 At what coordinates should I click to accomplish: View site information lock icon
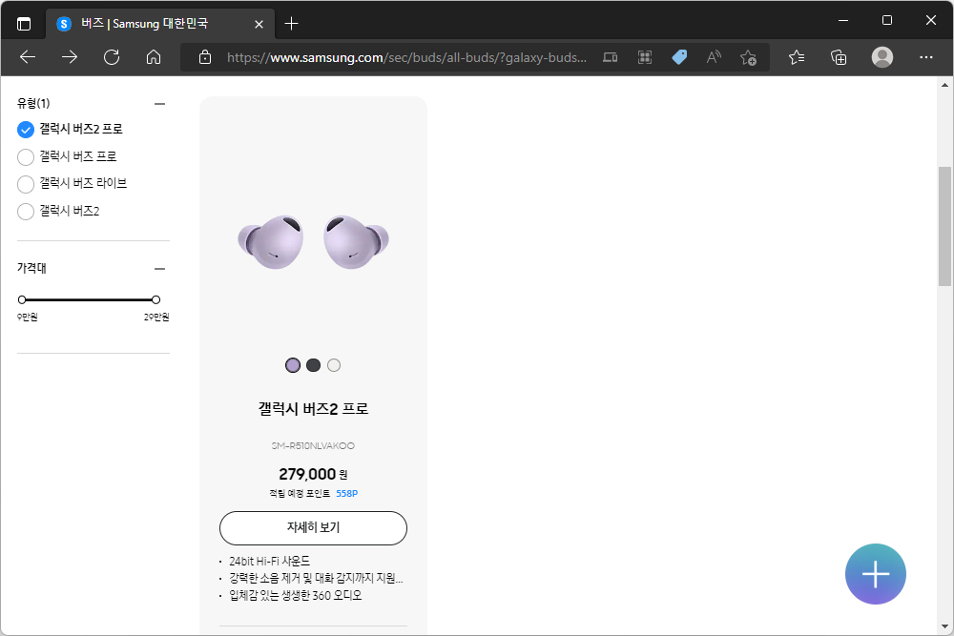click(x=205, y=57)
